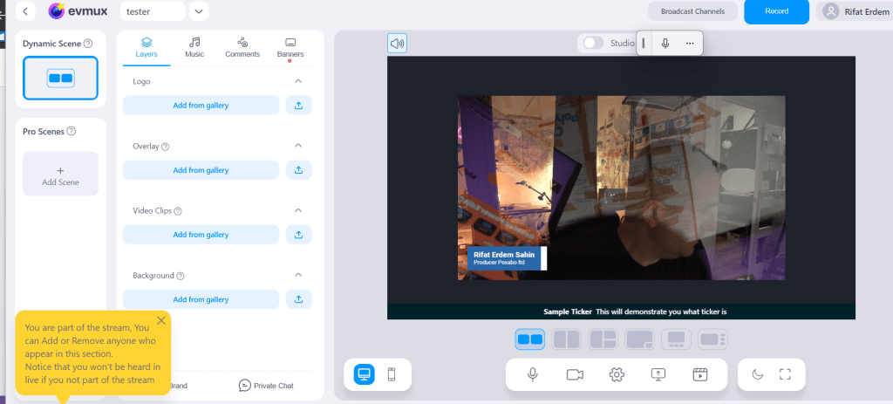This screenshot has width=893, height=404.
Task: Collapse the Logo section
Action: [298, 81]
